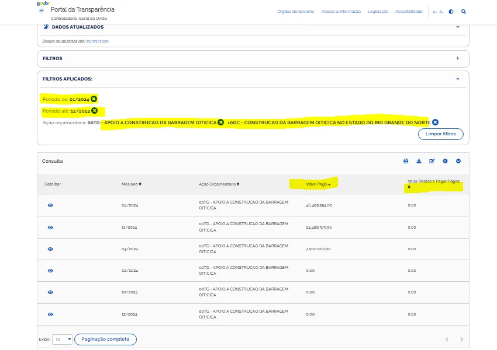Click the Controladoria-Geral da União subtitle
Viewport: 497px width, 350px height.
78,18
